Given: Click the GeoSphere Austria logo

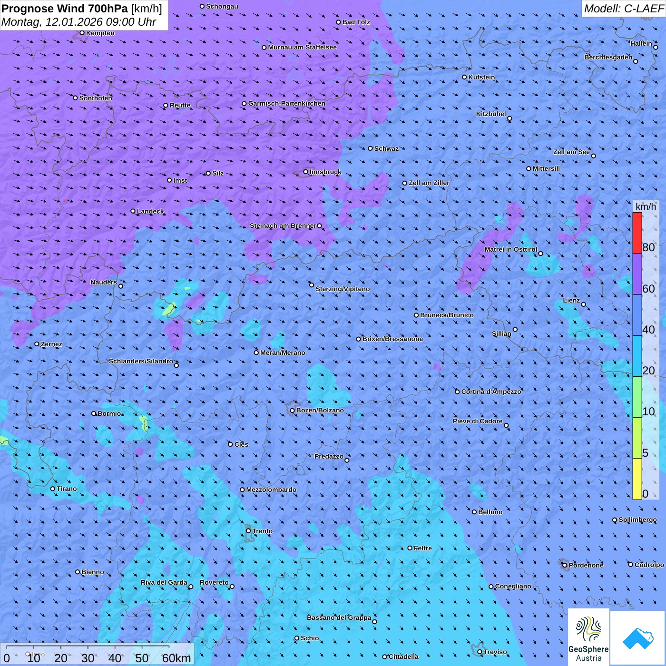Looking at the screenshot, I should click(x=588, y=637).
